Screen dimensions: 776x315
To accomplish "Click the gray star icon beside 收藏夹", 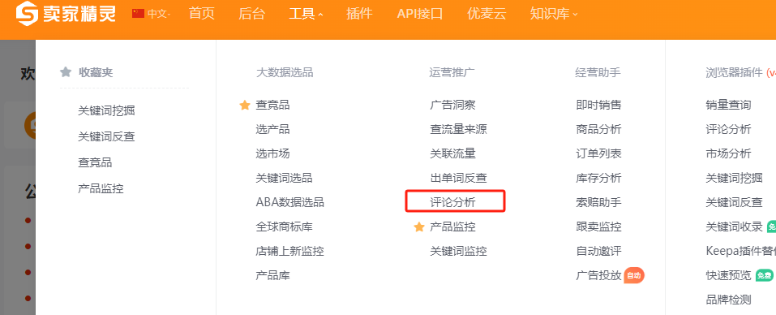I will pyautogui.click(x=66, y=72).
